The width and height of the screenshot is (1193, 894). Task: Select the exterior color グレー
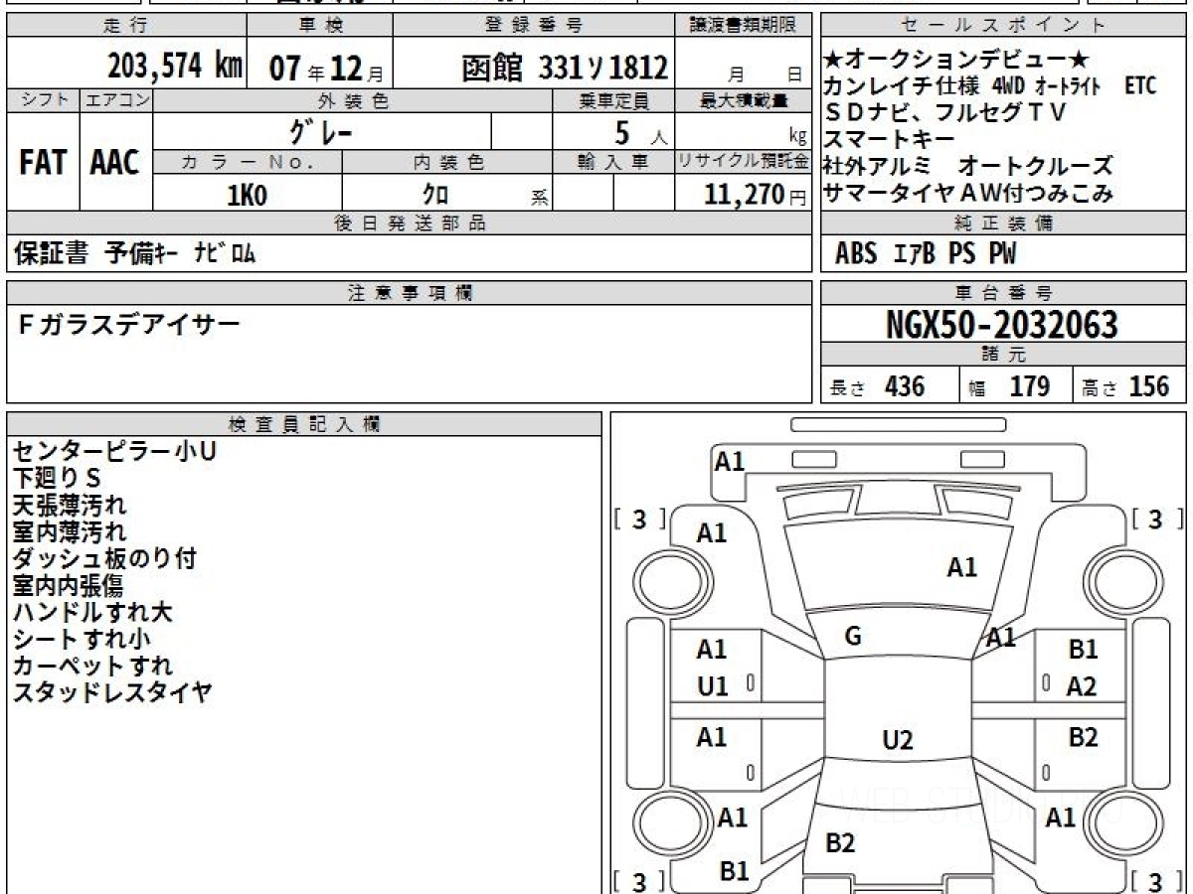coord(321,130)
